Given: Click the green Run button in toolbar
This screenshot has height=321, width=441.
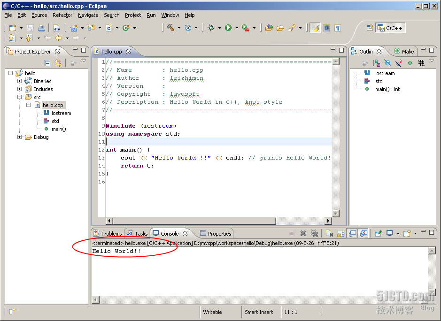Looking at the screenshot, I should [228, 28].
